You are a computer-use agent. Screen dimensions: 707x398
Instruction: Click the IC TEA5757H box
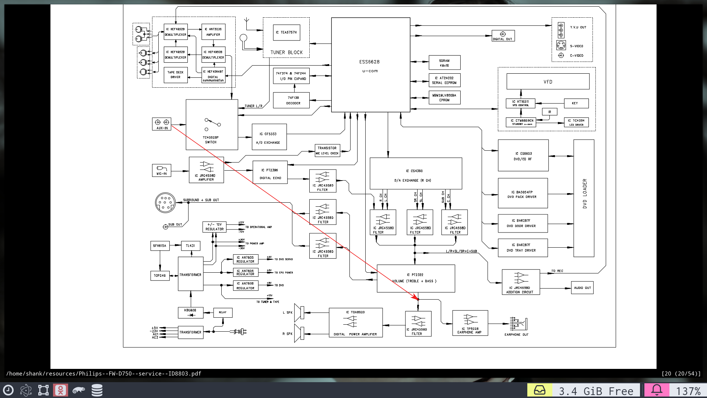click(286, 32)
